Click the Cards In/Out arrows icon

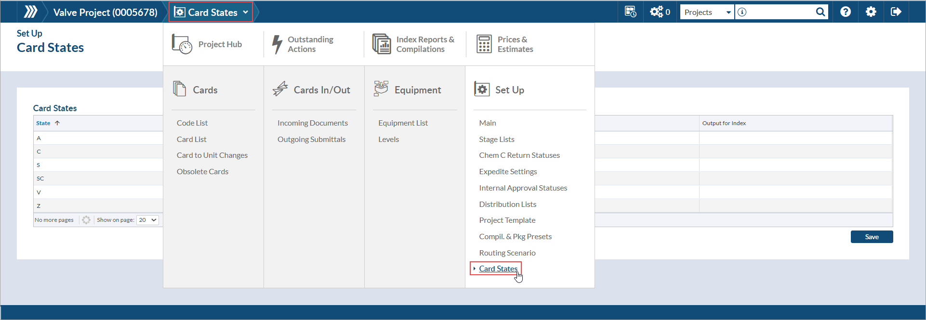pyautogui.click(x=280, y=89)
